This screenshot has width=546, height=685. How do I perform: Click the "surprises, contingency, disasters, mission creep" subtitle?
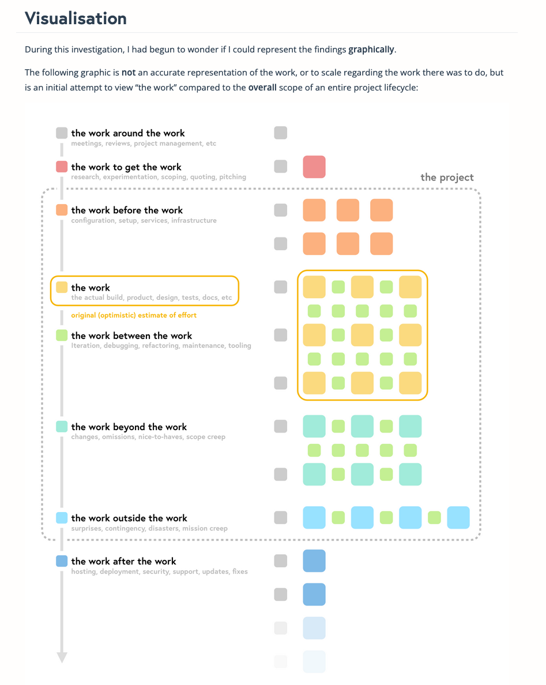click(149, 528)
